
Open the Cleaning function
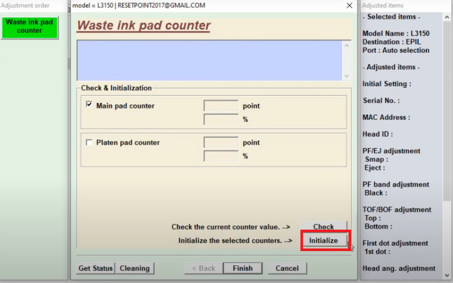(134, 268)
